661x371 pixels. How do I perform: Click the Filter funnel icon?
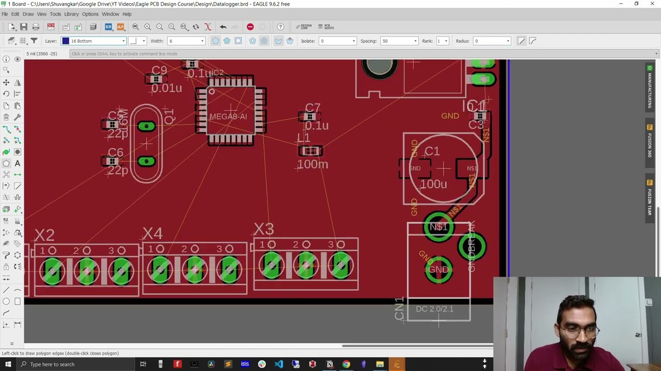pyautogui.click(x=34, y=41)
